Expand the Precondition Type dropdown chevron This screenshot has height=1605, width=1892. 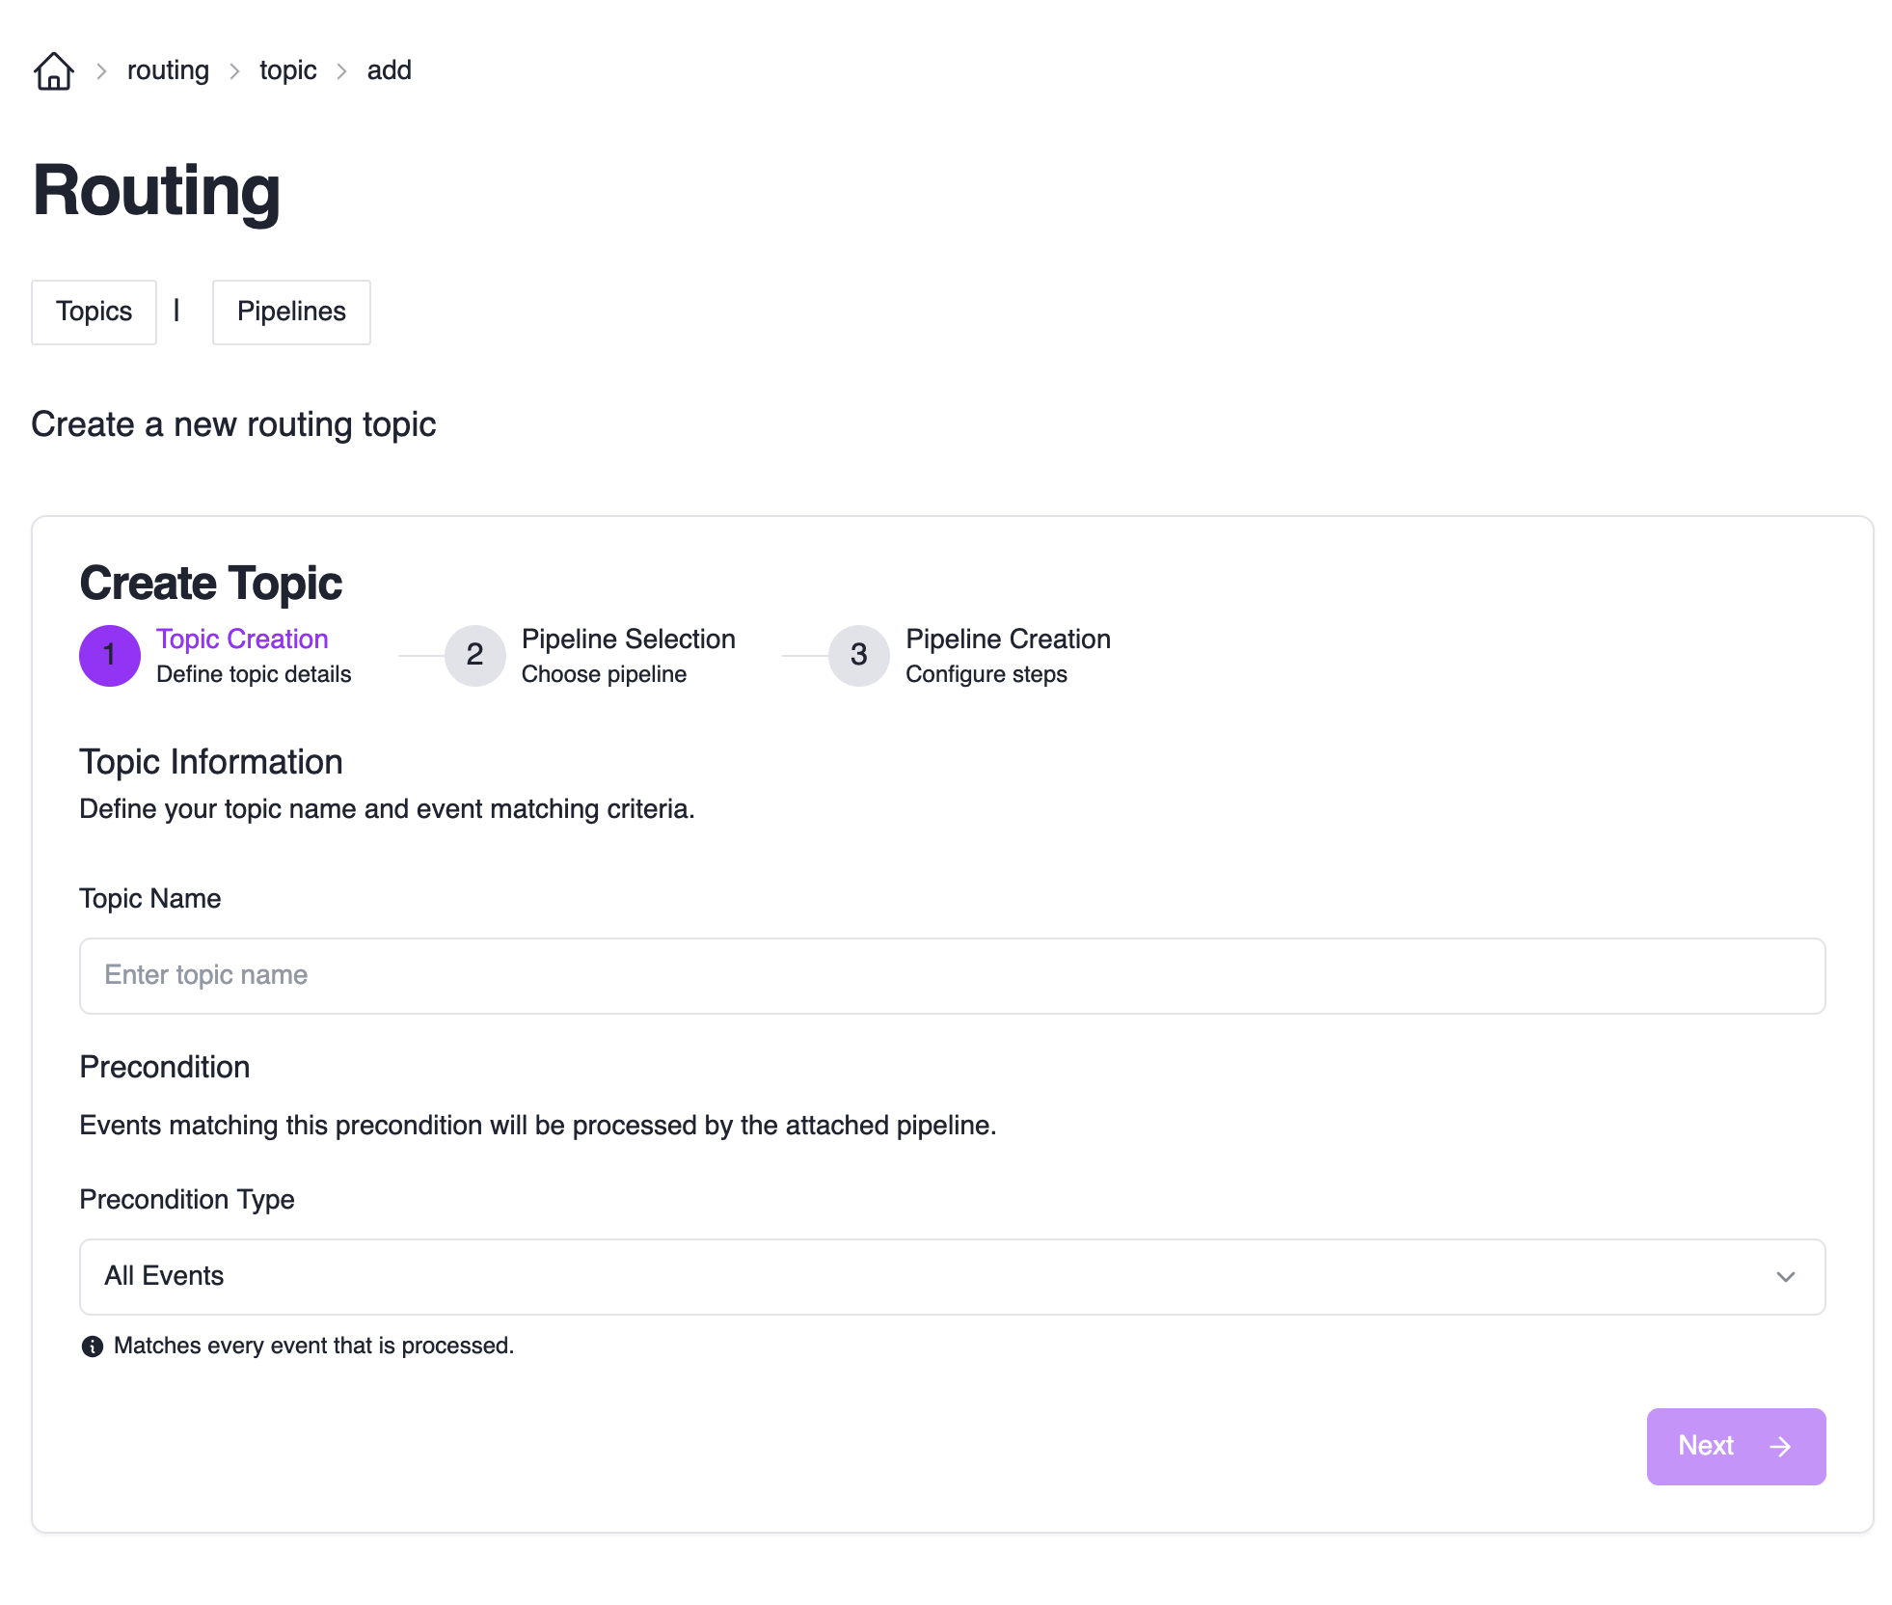[1785, 1277]
